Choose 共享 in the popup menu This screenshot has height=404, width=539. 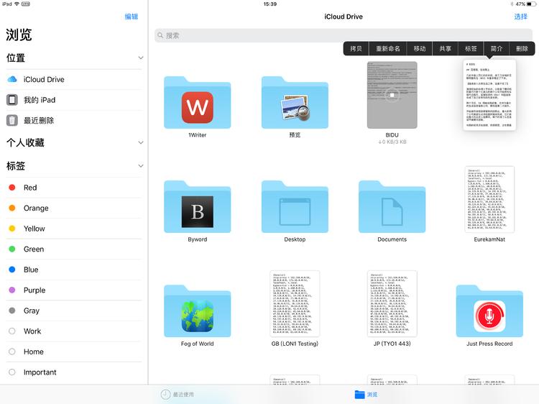tap(445, 48)
